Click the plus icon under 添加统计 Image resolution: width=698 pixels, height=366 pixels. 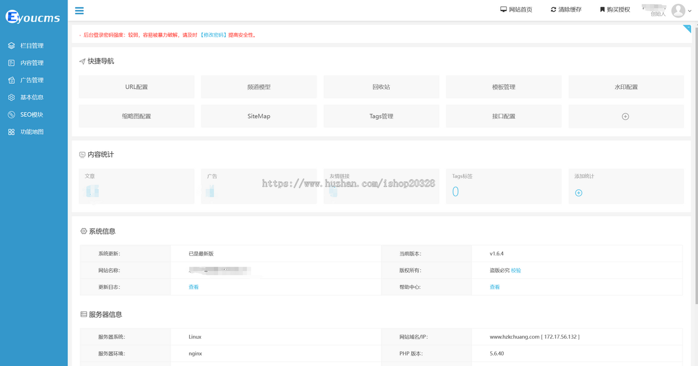pos(579,193)
